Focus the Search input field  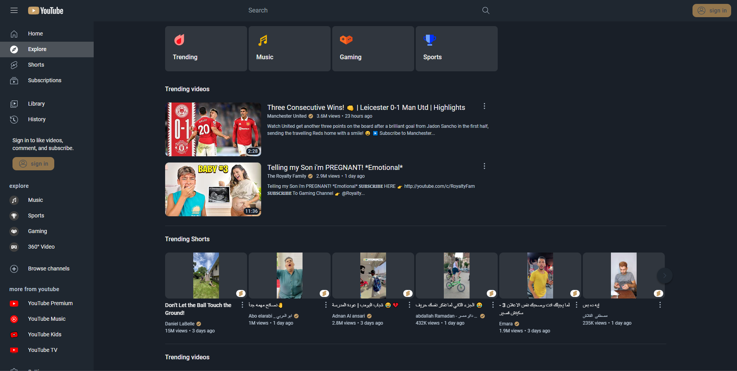click(363, 11)
